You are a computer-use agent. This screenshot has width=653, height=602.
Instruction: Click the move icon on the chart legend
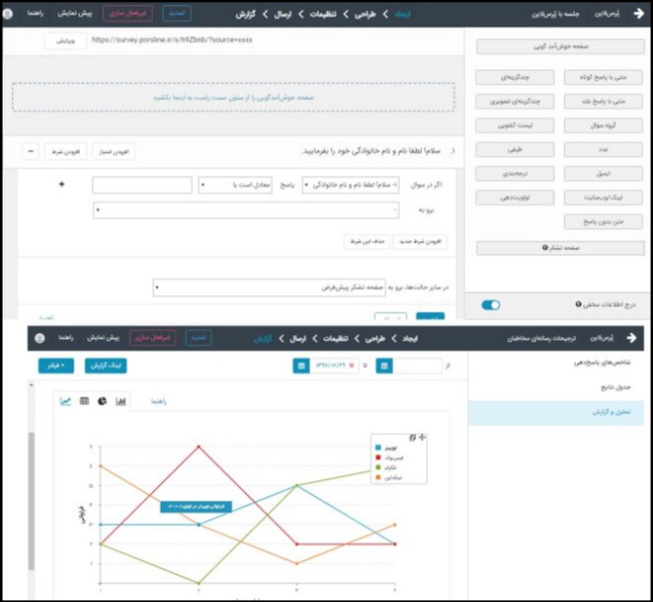pos(422,437)
